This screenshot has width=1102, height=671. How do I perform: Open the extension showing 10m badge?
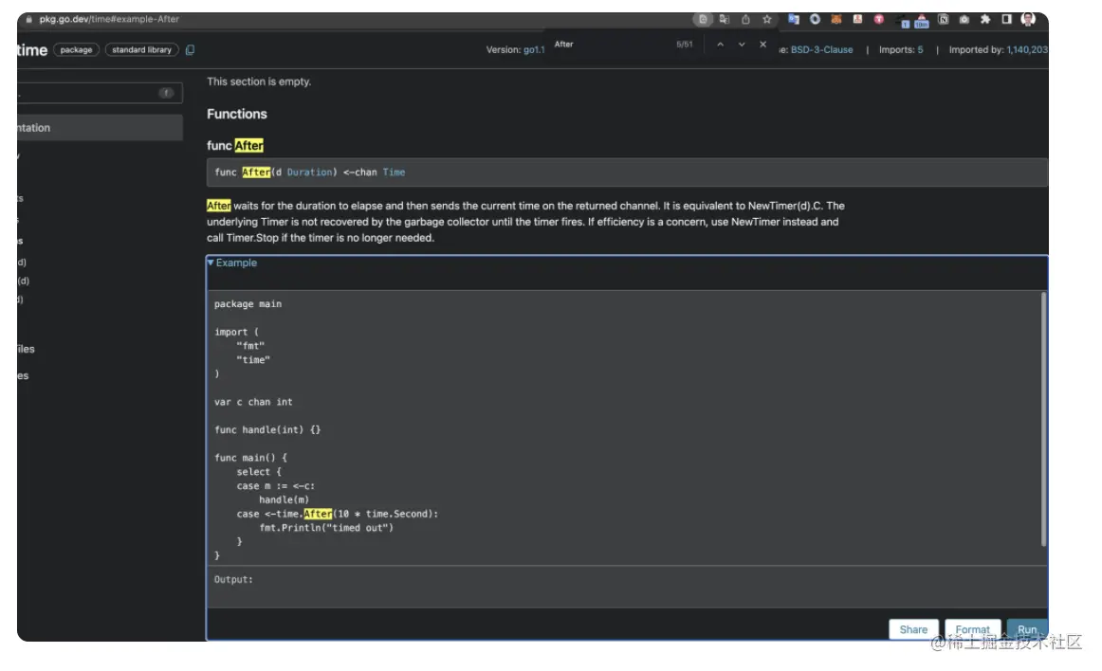pyautogui.click(x=922, y=21)
